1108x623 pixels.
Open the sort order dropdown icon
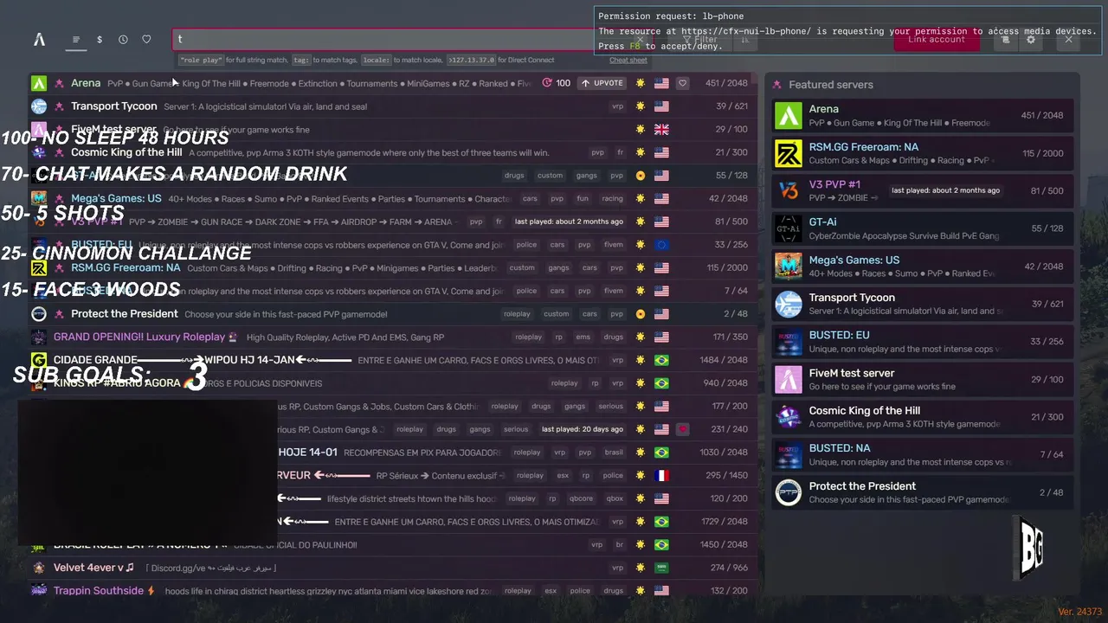(x=744, y=39)
